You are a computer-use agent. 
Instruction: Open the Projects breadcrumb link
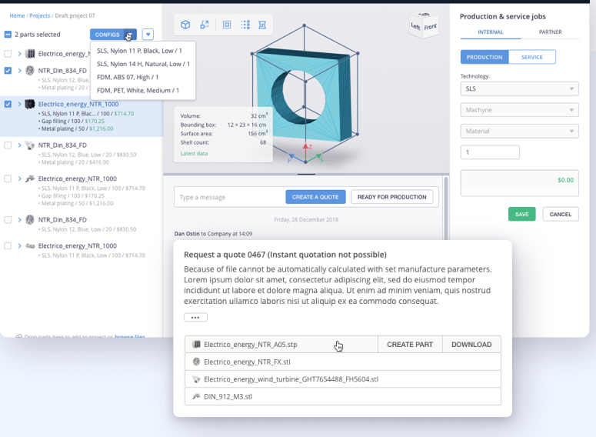[39, 15]
